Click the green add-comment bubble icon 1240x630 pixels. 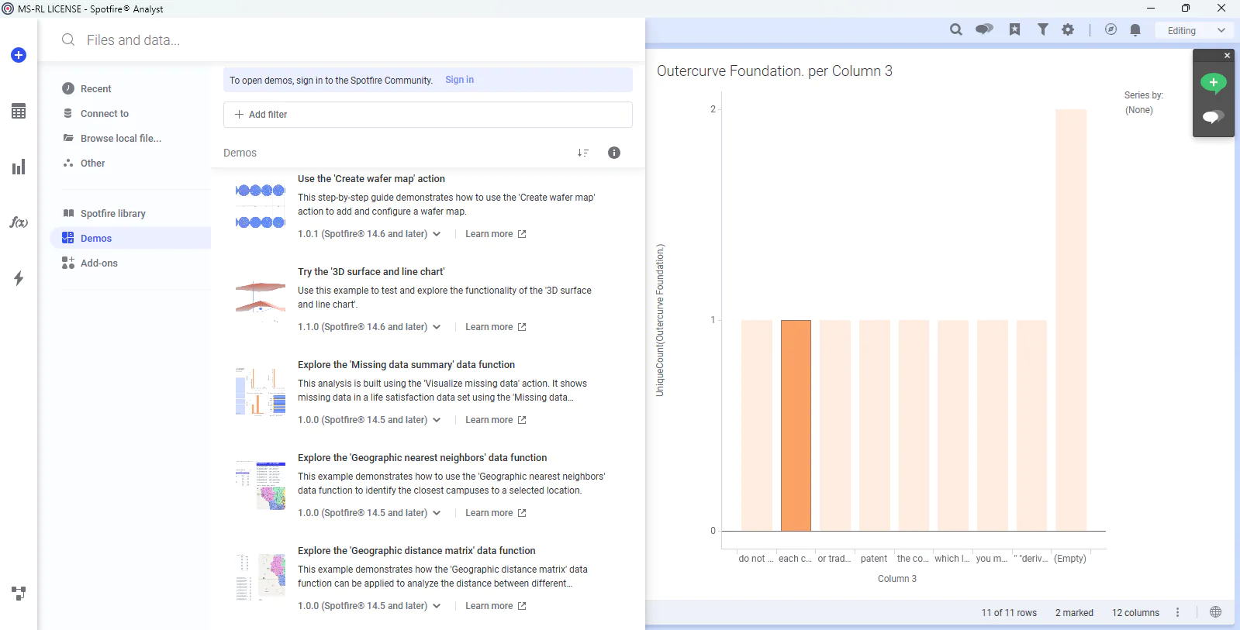[1214, 83]
